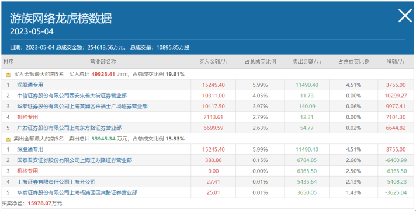Click the date heading 2023-05-04 under the title
This screenshot has height=211, width=416.
click(32, 31)
